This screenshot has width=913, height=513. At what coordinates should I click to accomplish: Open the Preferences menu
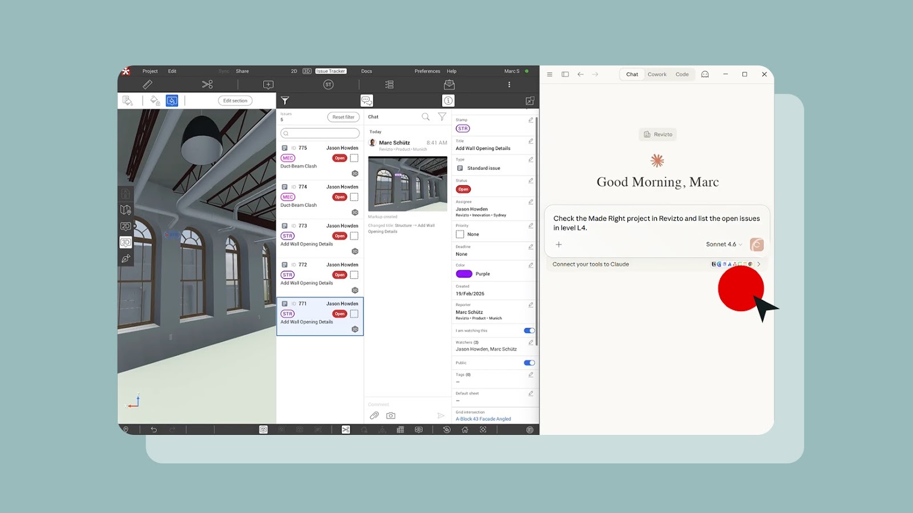click(x=427, y=71)
